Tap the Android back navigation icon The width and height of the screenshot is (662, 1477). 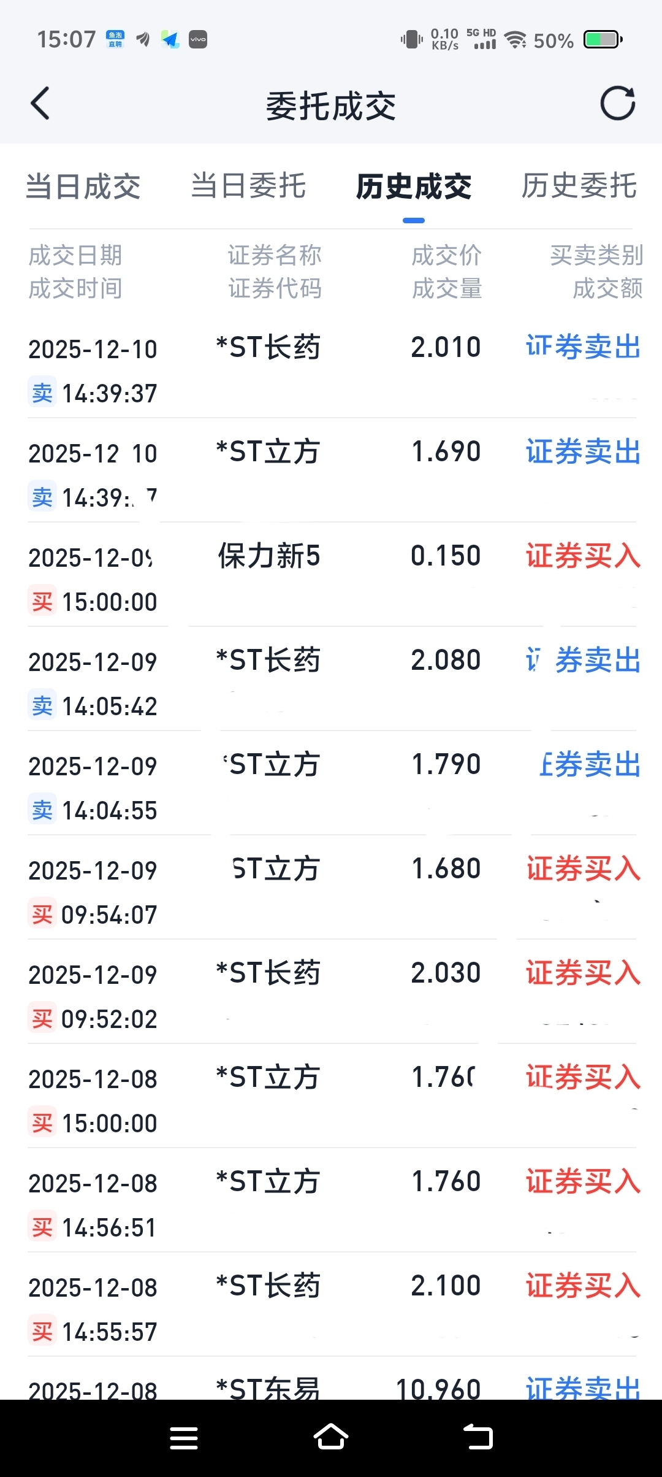click(x=478, y=1437)
